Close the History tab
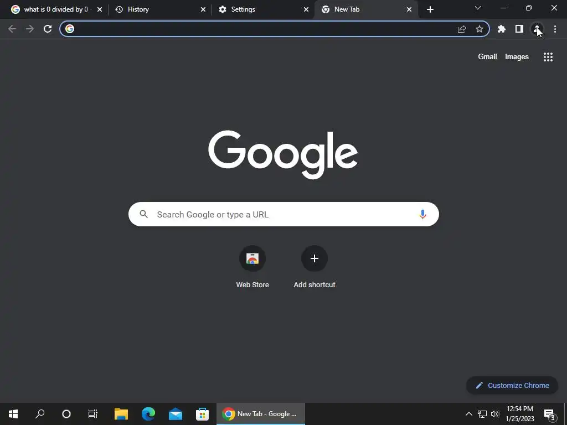 pyautogui.click(x=203, y=9)
